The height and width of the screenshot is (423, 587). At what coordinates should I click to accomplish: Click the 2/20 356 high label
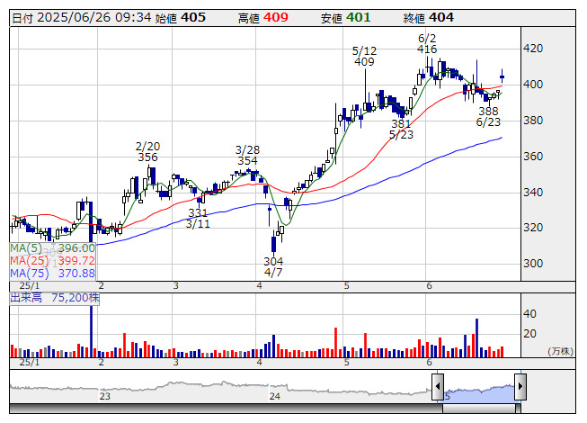click(x=147, y=151)
